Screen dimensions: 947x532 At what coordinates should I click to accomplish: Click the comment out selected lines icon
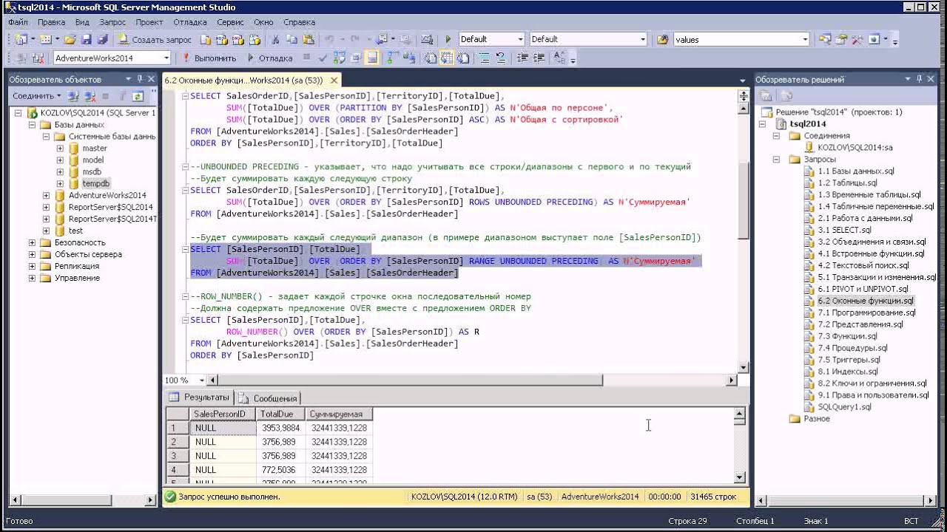click(485, 58)
